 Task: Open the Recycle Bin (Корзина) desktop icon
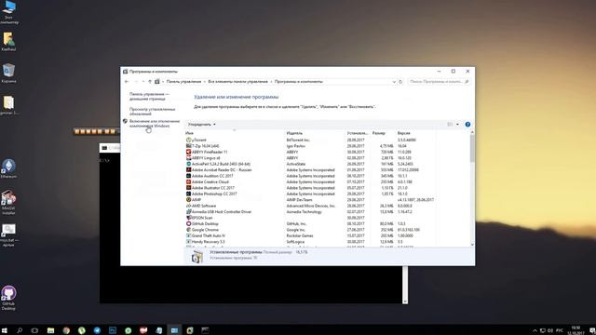pos(8,73)
